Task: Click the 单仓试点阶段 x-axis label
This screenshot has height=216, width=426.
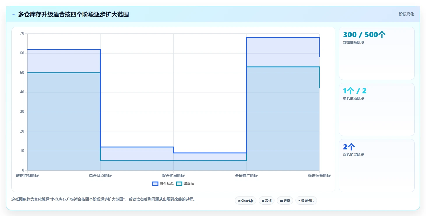Action: pos(101,176)
